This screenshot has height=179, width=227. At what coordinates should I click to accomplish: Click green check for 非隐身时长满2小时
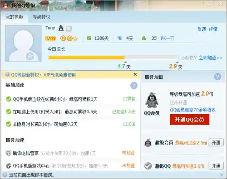pos(8,124)
